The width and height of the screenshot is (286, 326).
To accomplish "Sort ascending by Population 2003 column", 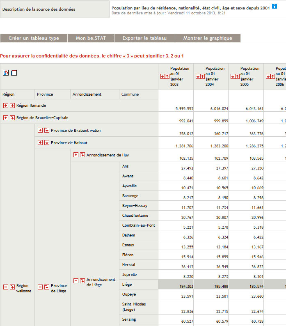I will coord(167,76).
